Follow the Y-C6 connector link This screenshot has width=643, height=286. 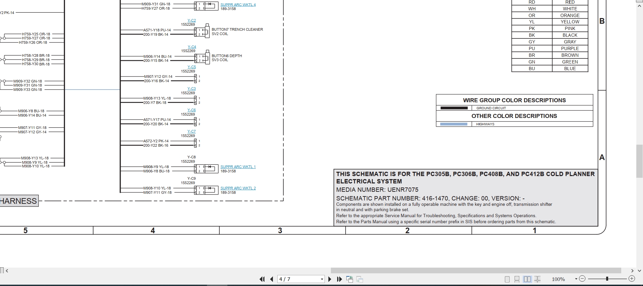[x=192, y=110]
